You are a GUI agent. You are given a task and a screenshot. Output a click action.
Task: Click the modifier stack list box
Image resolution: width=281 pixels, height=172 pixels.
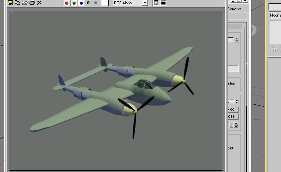tap(275, 32)
